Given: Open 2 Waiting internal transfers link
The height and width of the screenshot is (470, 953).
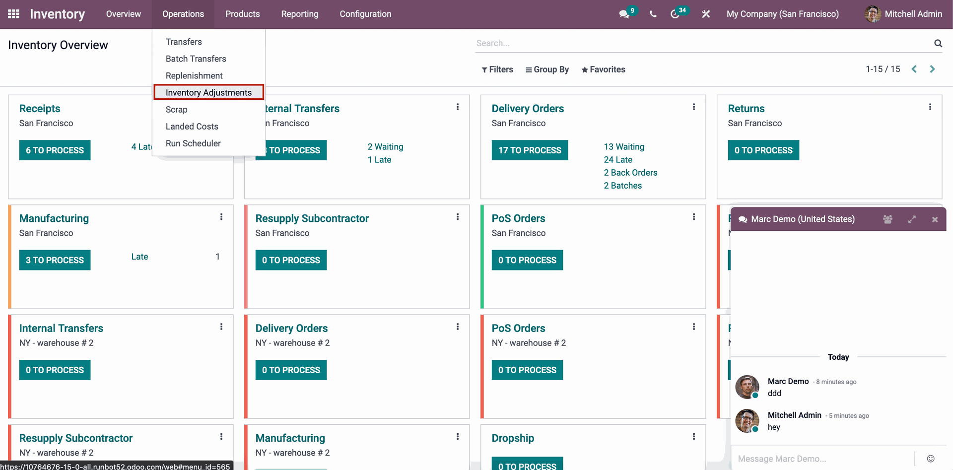Looking at the screenshot, I should (x=385, y=147).
